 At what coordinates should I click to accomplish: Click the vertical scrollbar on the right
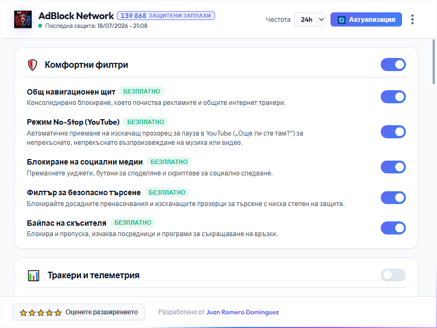click(434, 62)
